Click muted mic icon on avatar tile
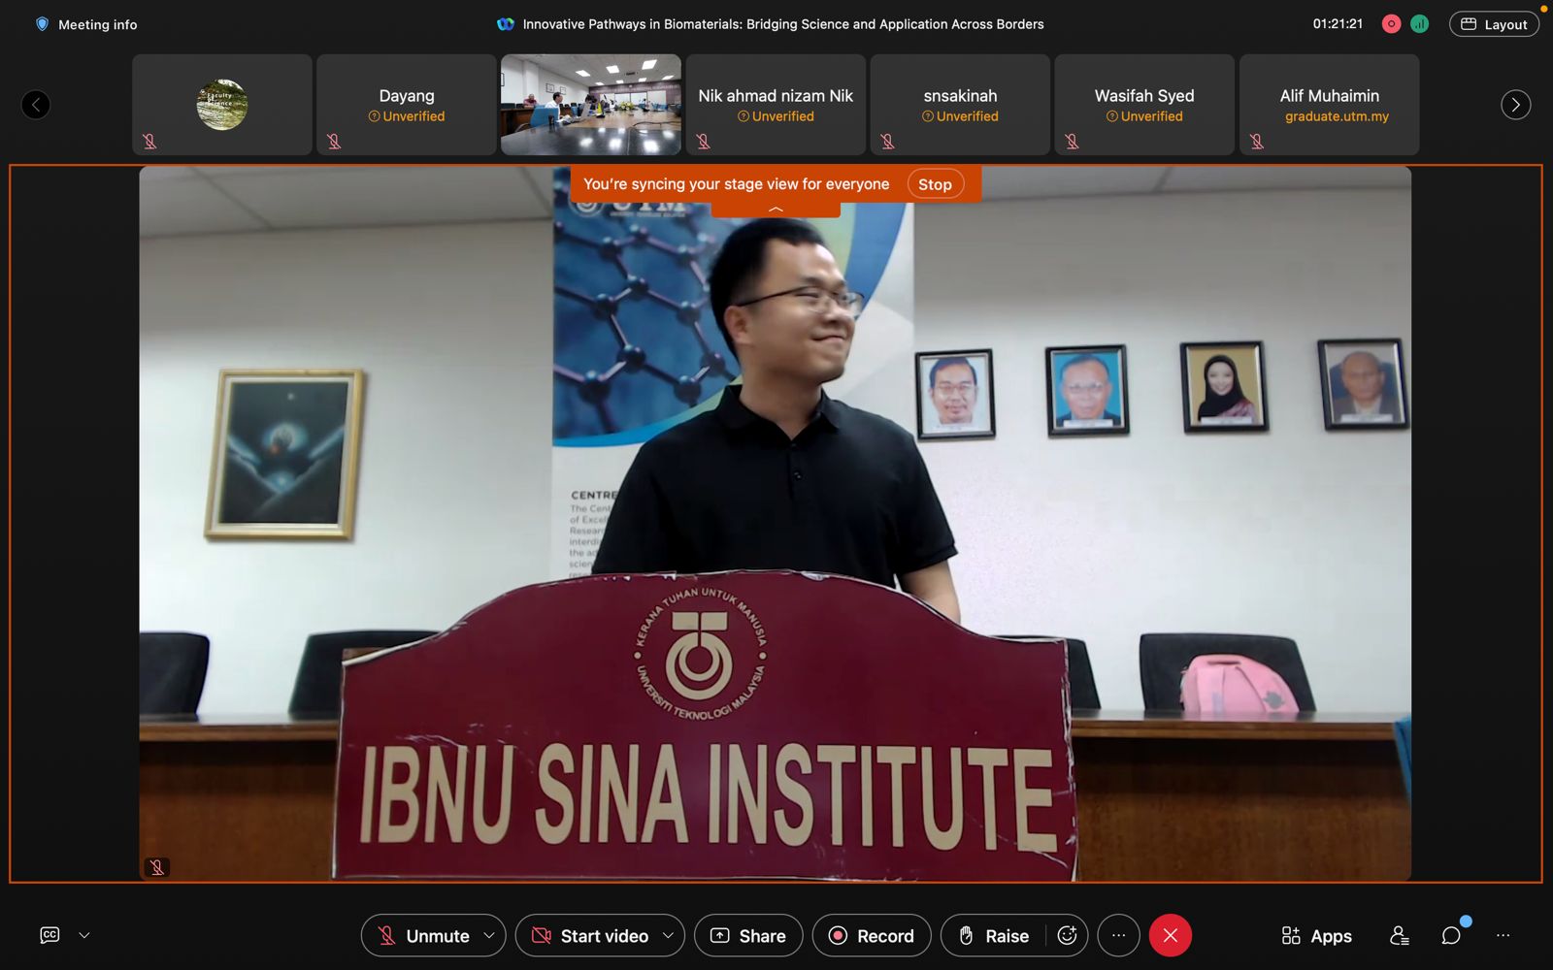 click(x=149, y=142)
